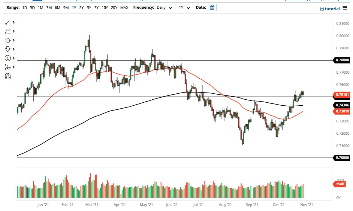Click the 0.70000 horizontal line label
Image resolution: width=353 pixels, height=211 pixels.
tap(342, 157)
